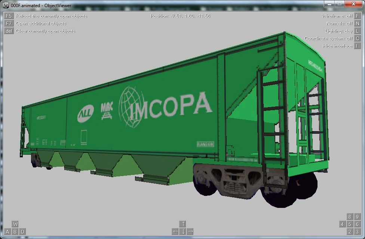Click the ALL oval logo on wagon
This screenshot has height=239, width=365.
85,114
